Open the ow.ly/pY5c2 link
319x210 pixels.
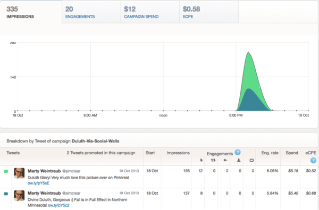[x=58, y=205]
